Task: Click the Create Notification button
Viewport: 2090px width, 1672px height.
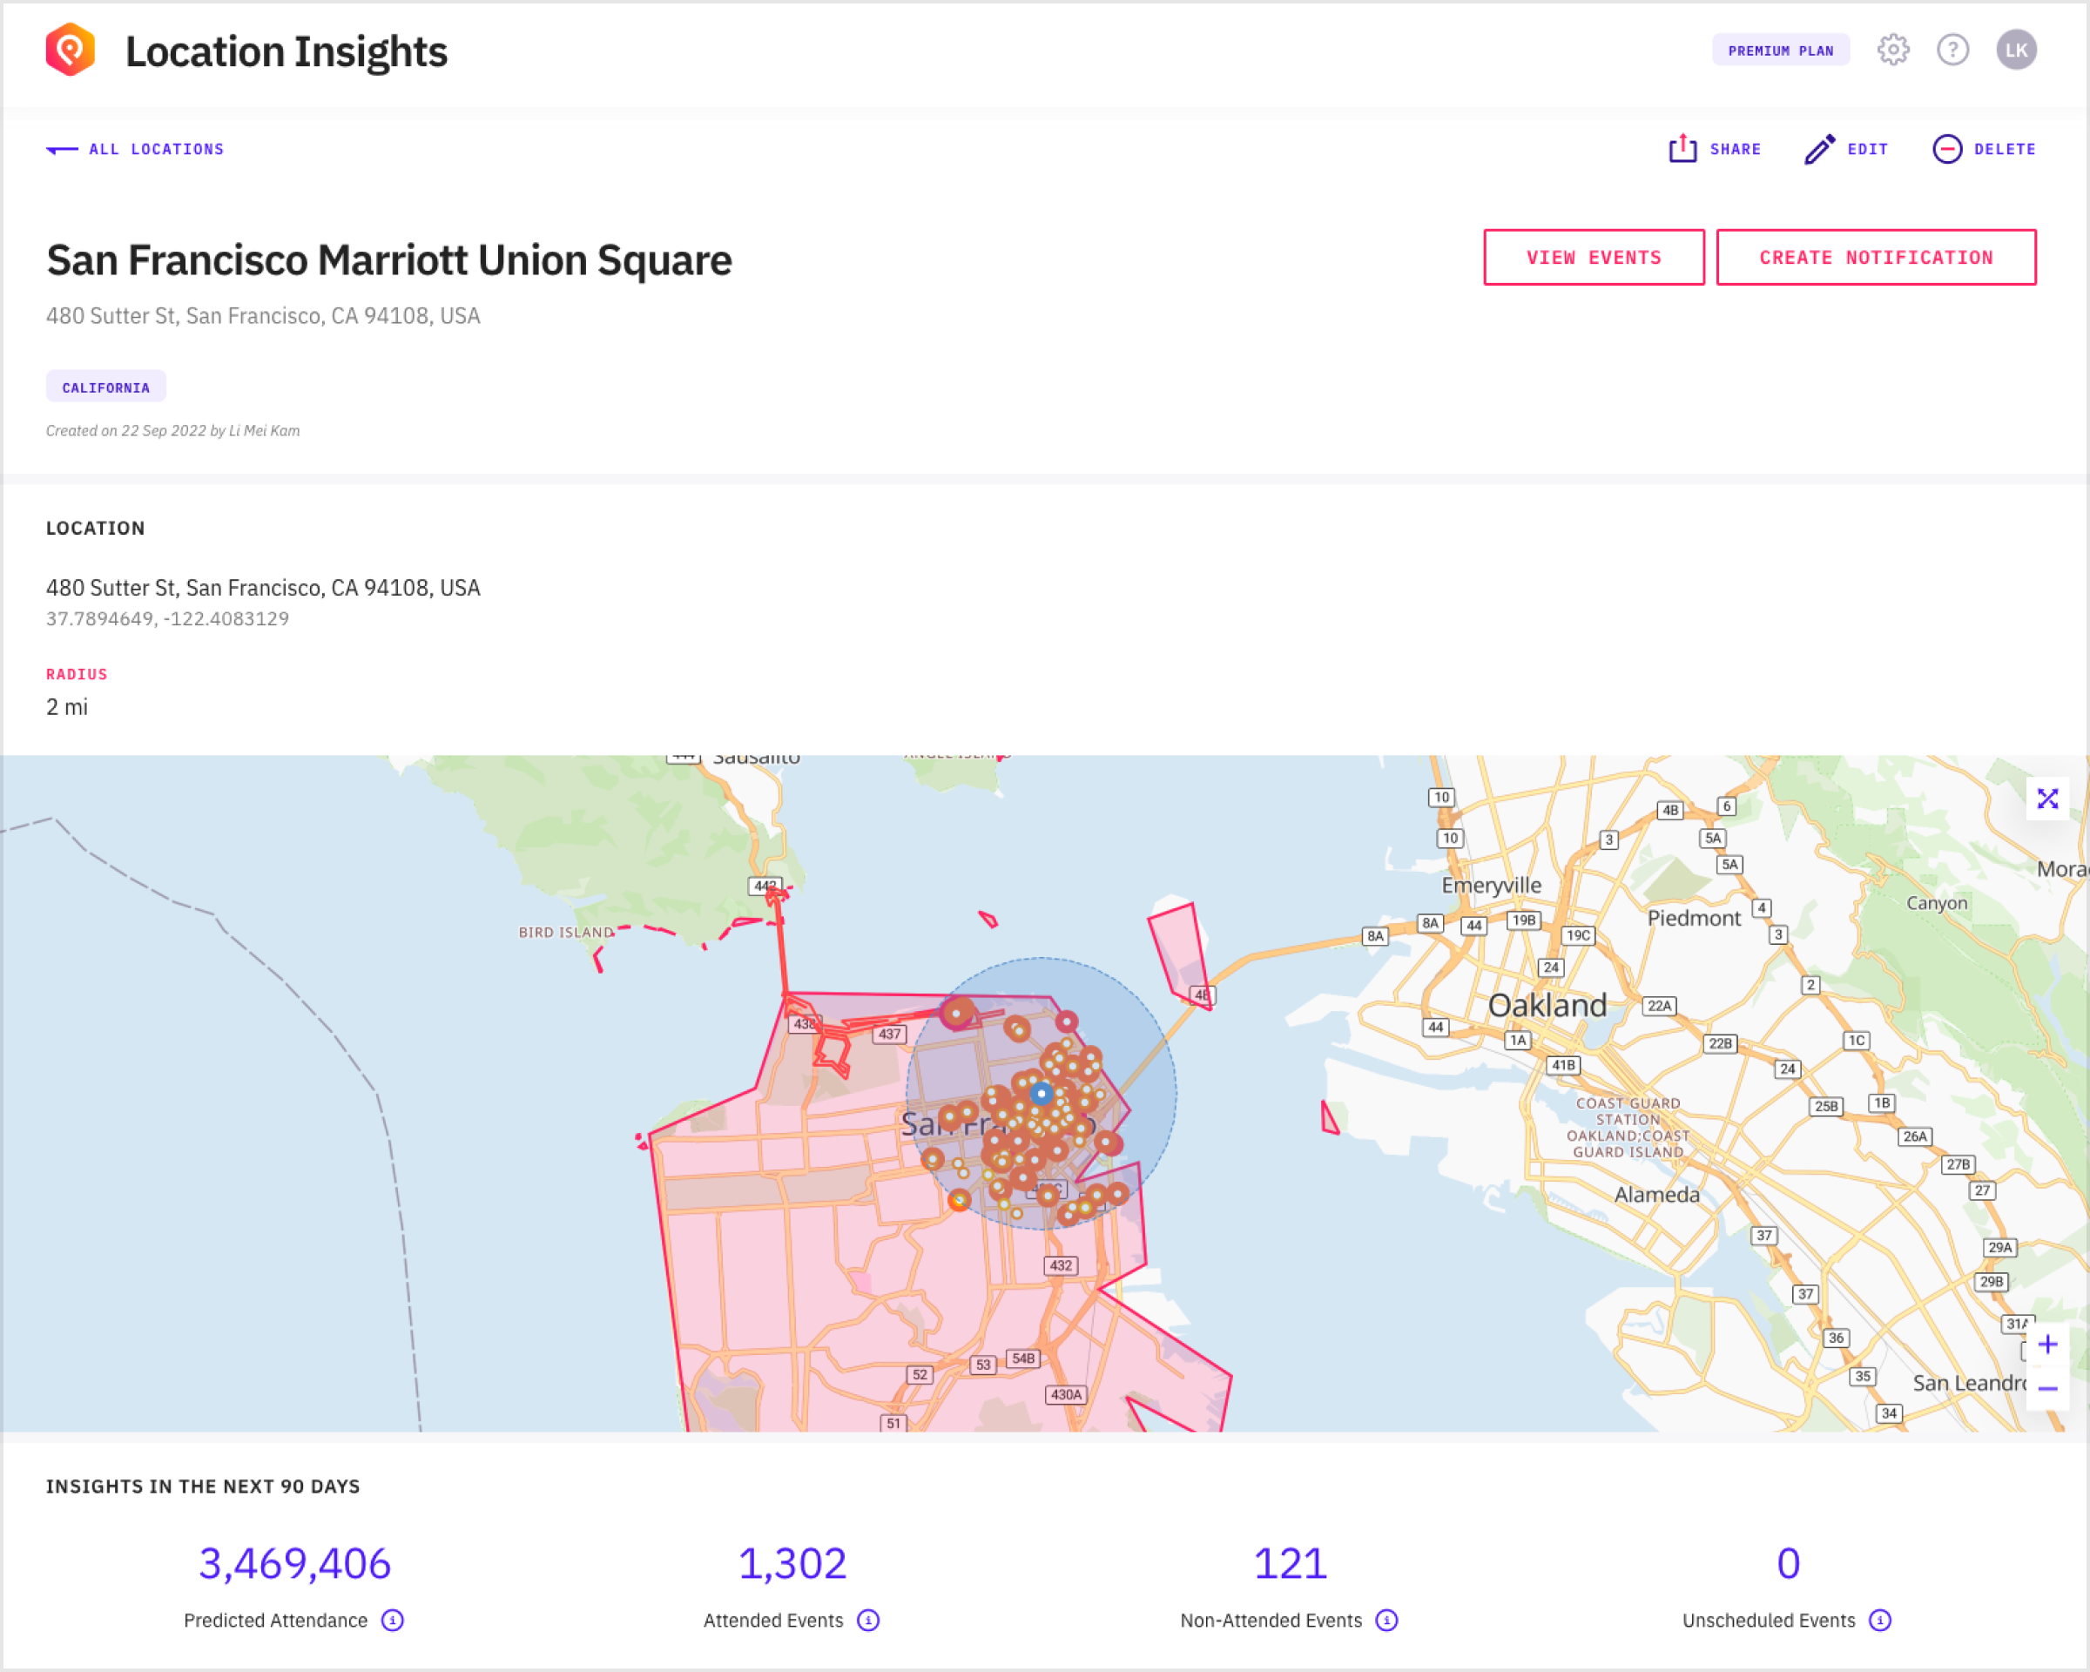Action: pos(1875,258)
